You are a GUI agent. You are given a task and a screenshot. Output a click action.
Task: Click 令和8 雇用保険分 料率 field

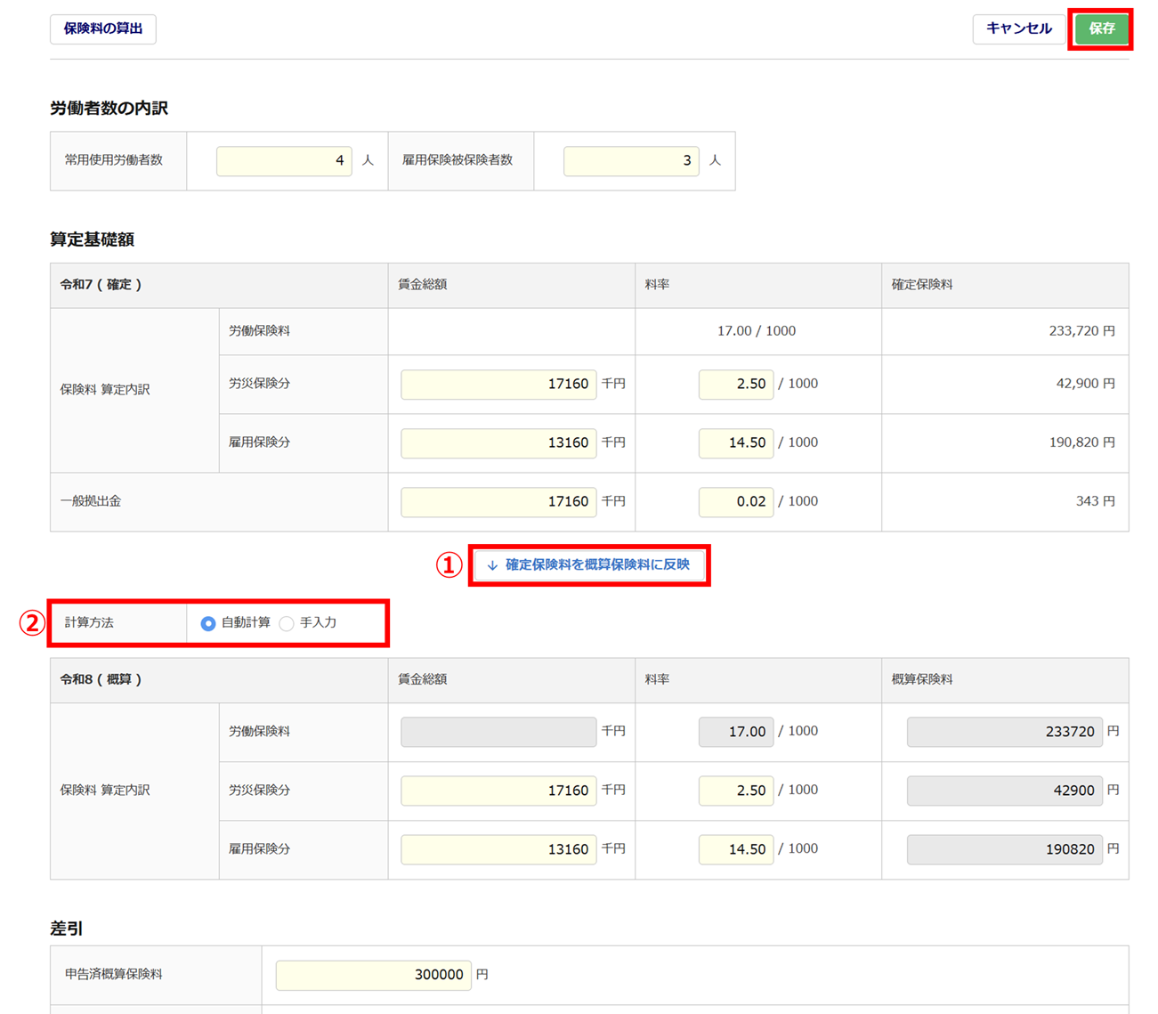736,848
